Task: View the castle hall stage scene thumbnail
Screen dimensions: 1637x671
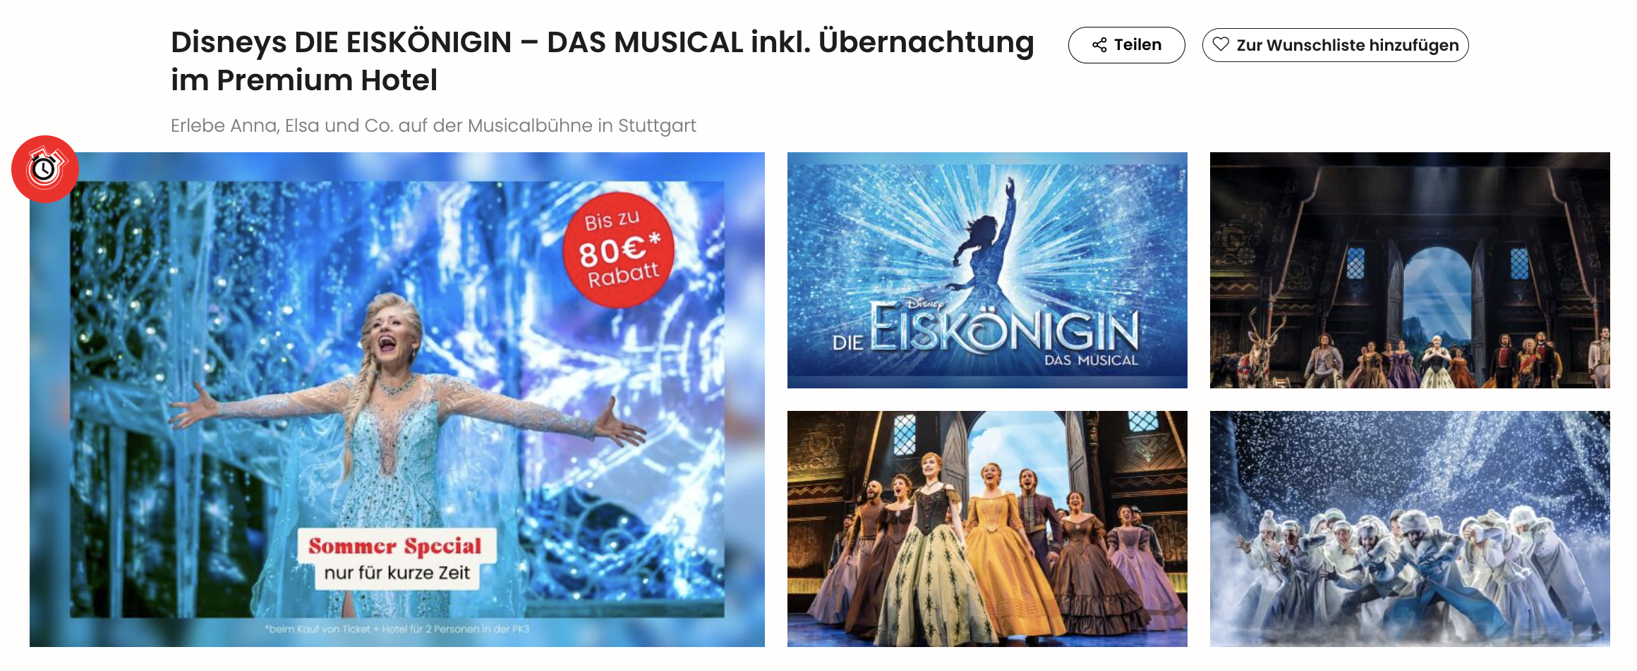Action: (x=1410, y=270)
